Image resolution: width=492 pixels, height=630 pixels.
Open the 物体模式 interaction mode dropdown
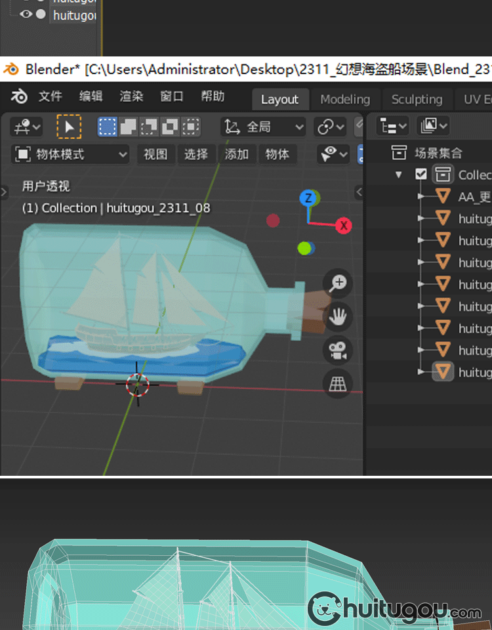(70, 154)
